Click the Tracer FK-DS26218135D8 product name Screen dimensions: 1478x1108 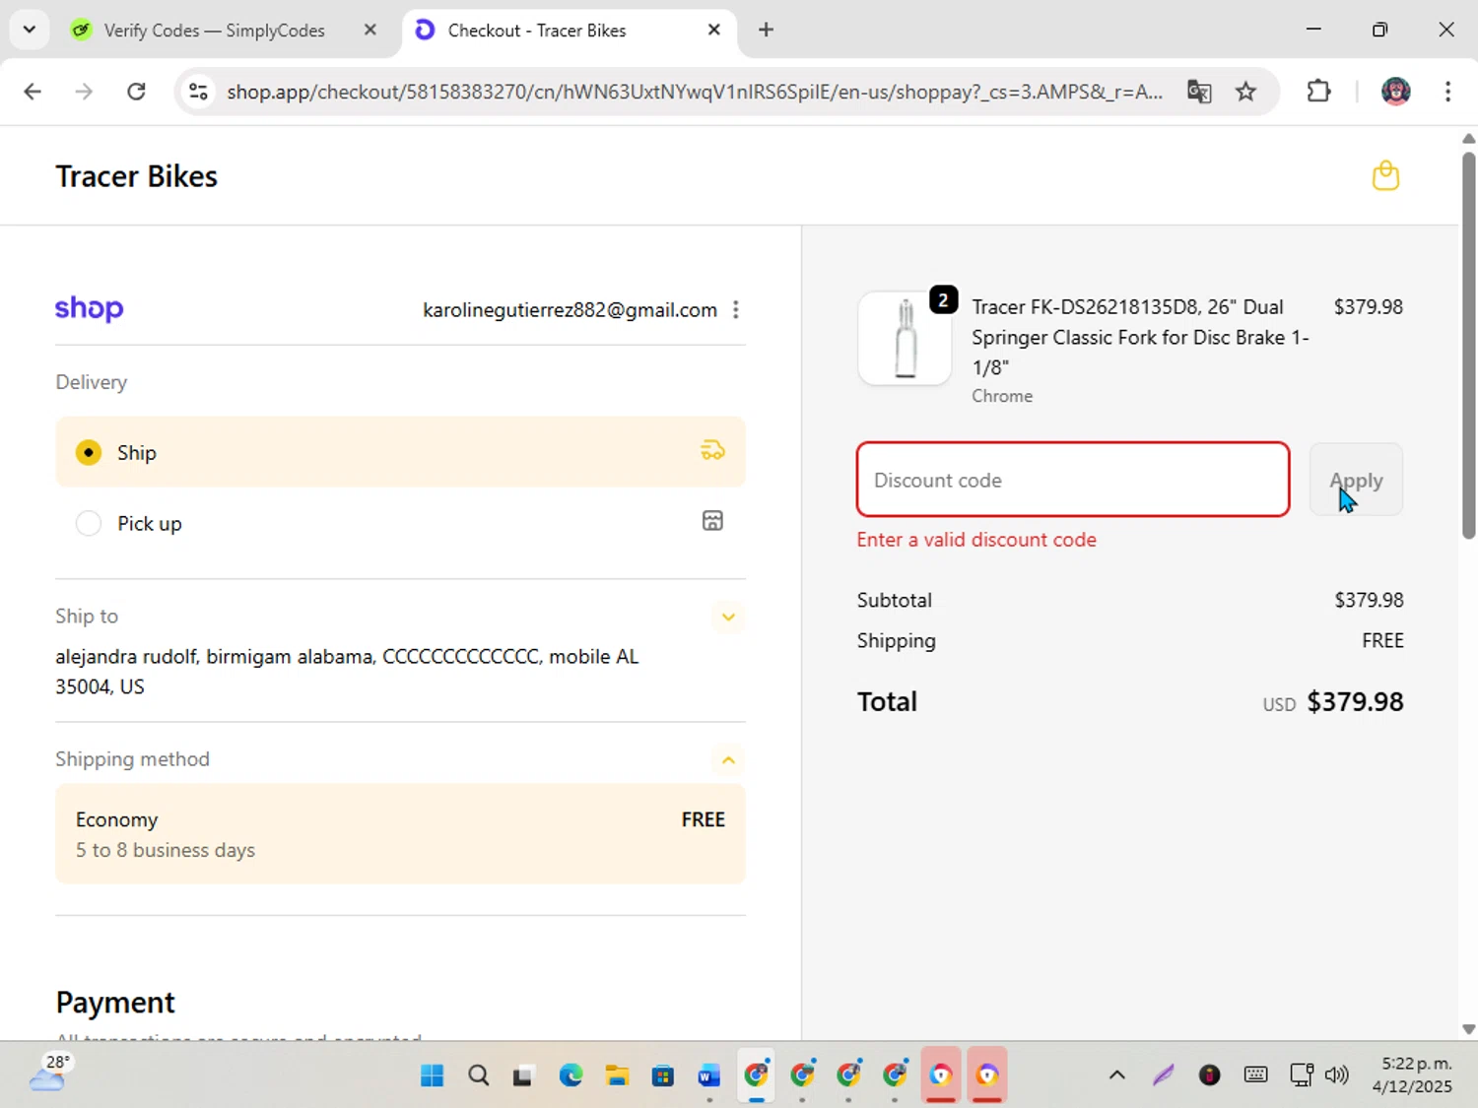point(1140,337)
